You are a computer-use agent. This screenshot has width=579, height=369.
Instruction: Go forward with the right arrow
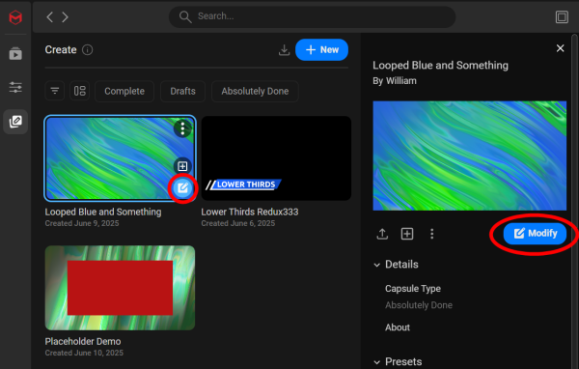pos(65,16)
